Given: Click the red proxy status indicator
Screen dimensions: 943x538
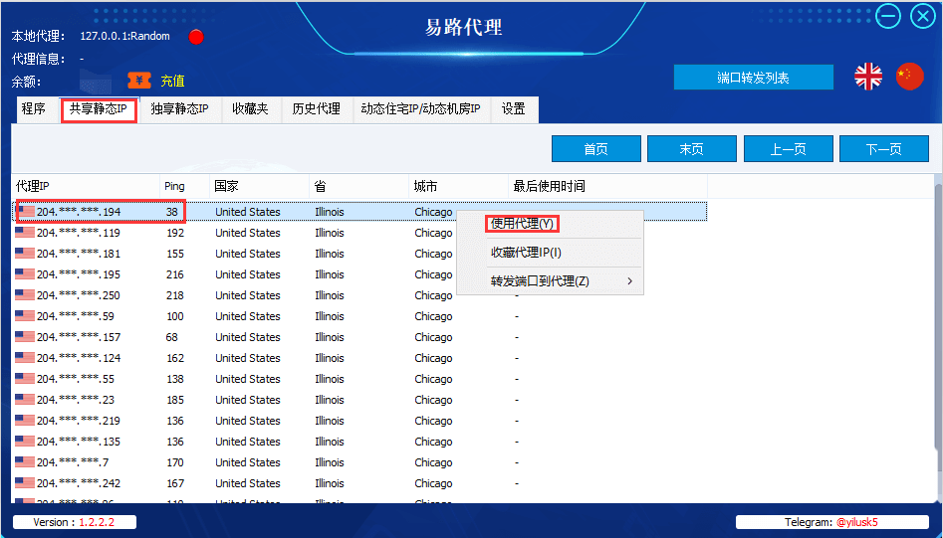Looking at the screenshot, I should [196, 37].
